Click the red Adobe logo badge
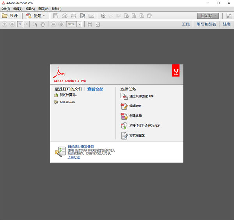 click(x=176, y=70)
